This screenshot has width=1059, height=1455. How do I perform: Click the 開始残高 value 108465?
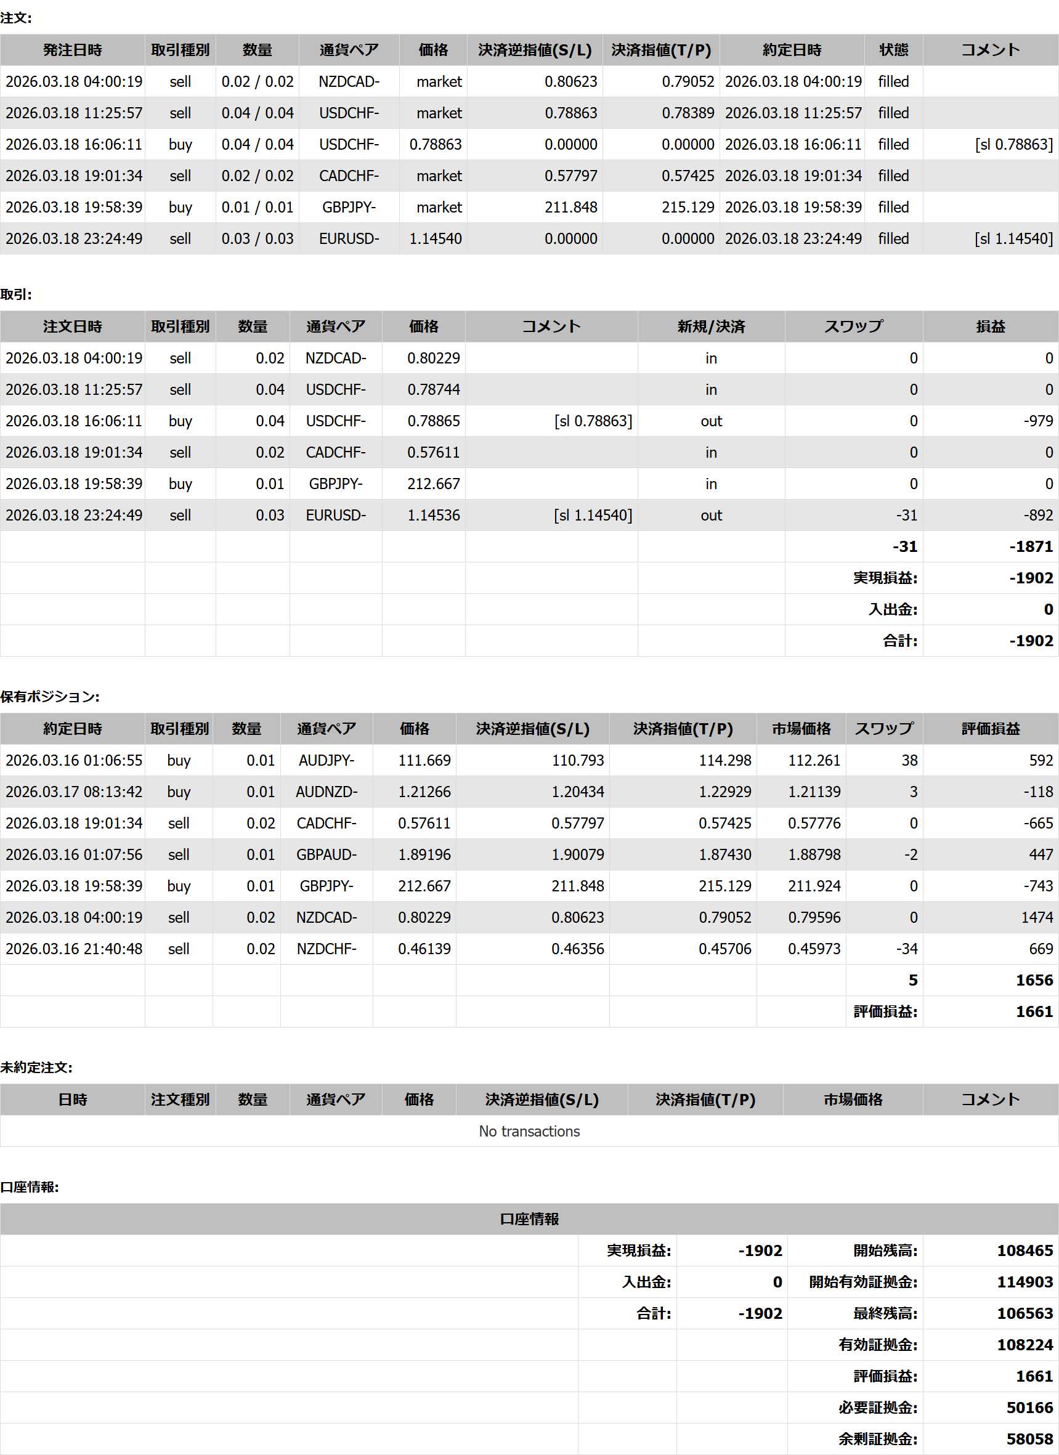(x=1025, y=1250)
